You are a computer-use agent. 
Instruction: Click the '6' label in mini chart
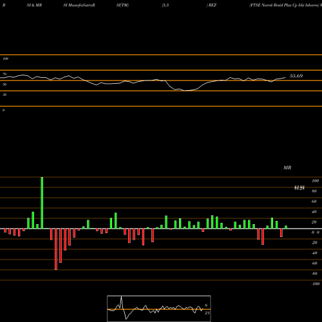[206, 305]
